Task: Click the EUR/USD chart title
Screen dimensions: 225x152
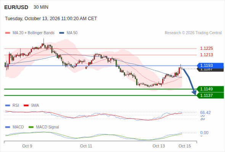Action: (16, 7)
